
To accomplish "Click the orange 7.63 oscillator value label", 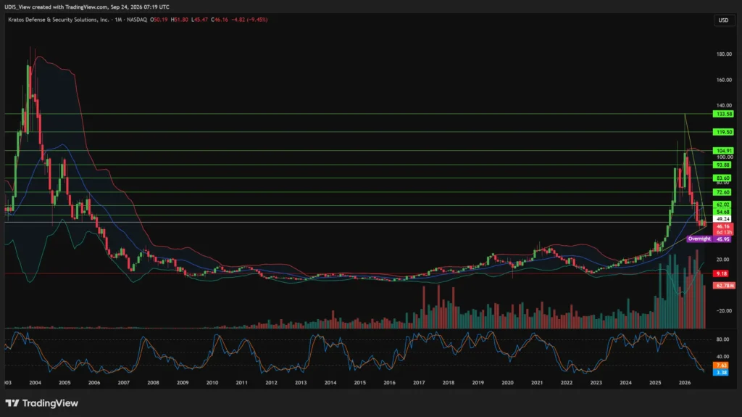I will [x=721, y=366].
